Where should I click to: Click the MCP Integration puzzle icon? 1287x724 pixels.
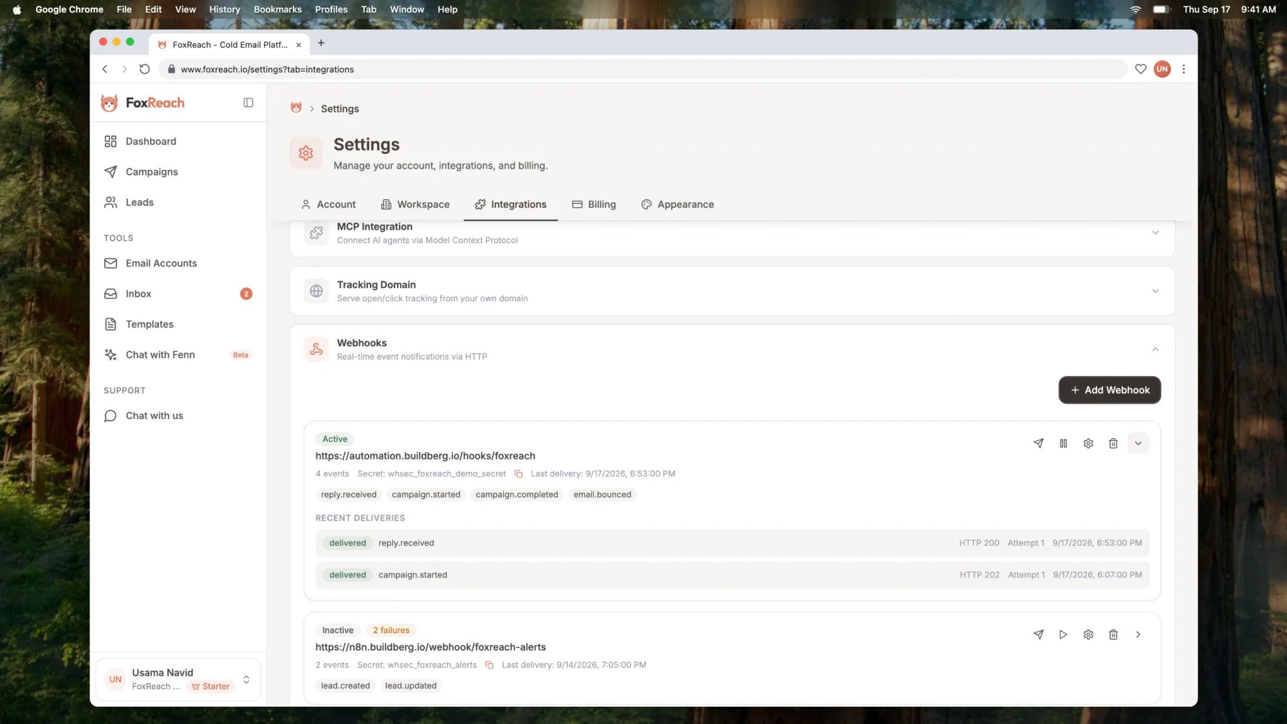point(316,233)
